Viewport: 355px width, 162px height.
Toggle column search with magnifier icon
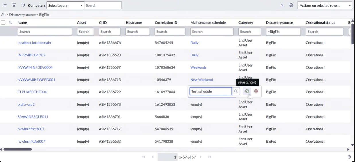tap(11, 22)
